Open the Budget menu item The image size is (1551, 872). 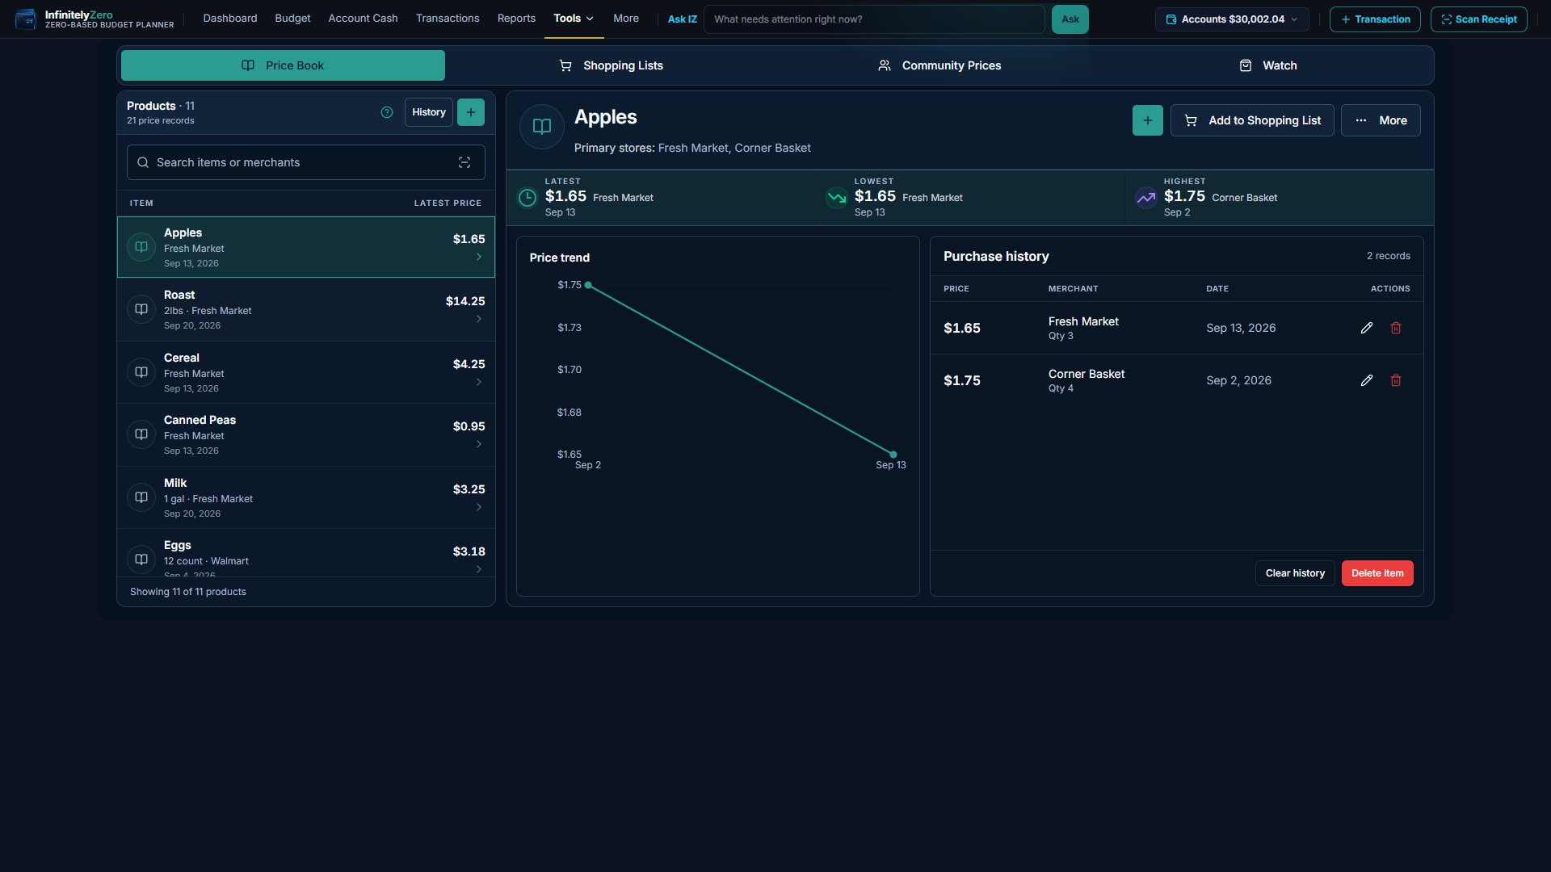(292, 19)
